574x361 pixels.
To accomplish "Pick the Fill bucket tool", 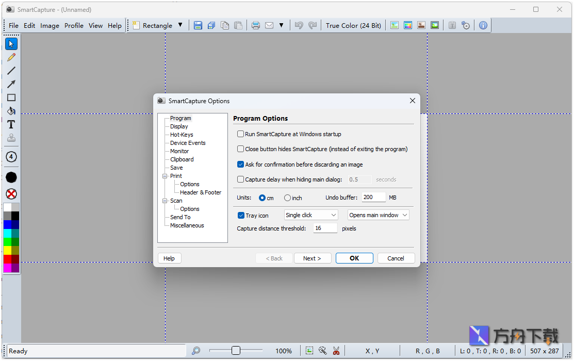I will coord(11,111).
